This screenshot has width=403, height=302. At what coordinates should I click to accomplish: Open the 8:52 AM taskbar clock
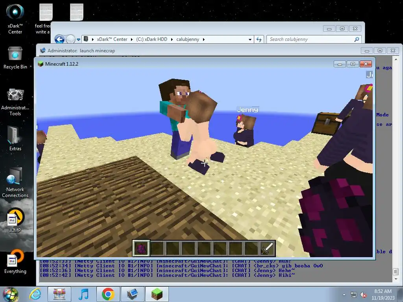[x=383, y=294]
